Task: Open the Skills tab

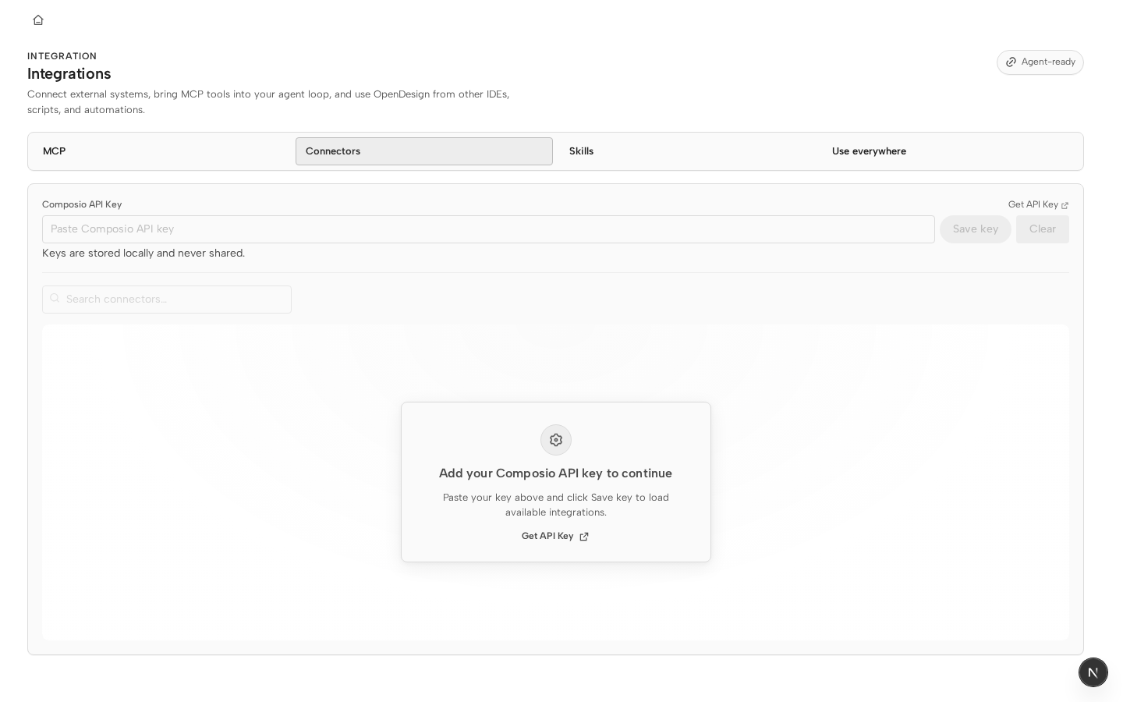Action: (x=687, y=151)
